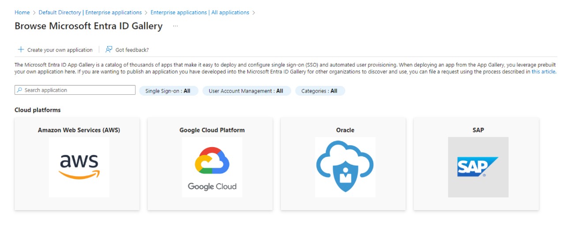This screenshot has width=565, height=226.
Task: Open the 'this article' link
Action: [543, 71]
